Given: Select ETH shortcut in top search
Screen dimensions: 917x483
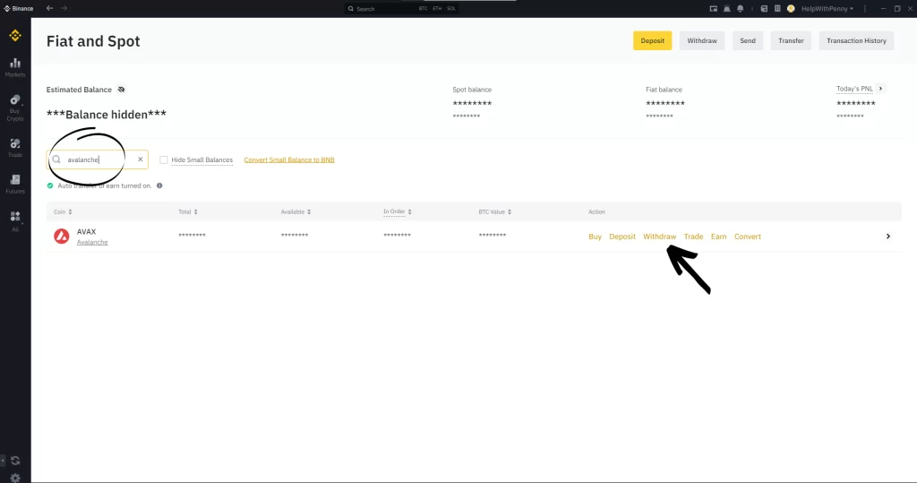Looking at the screenshot, I should coord(437,9).
